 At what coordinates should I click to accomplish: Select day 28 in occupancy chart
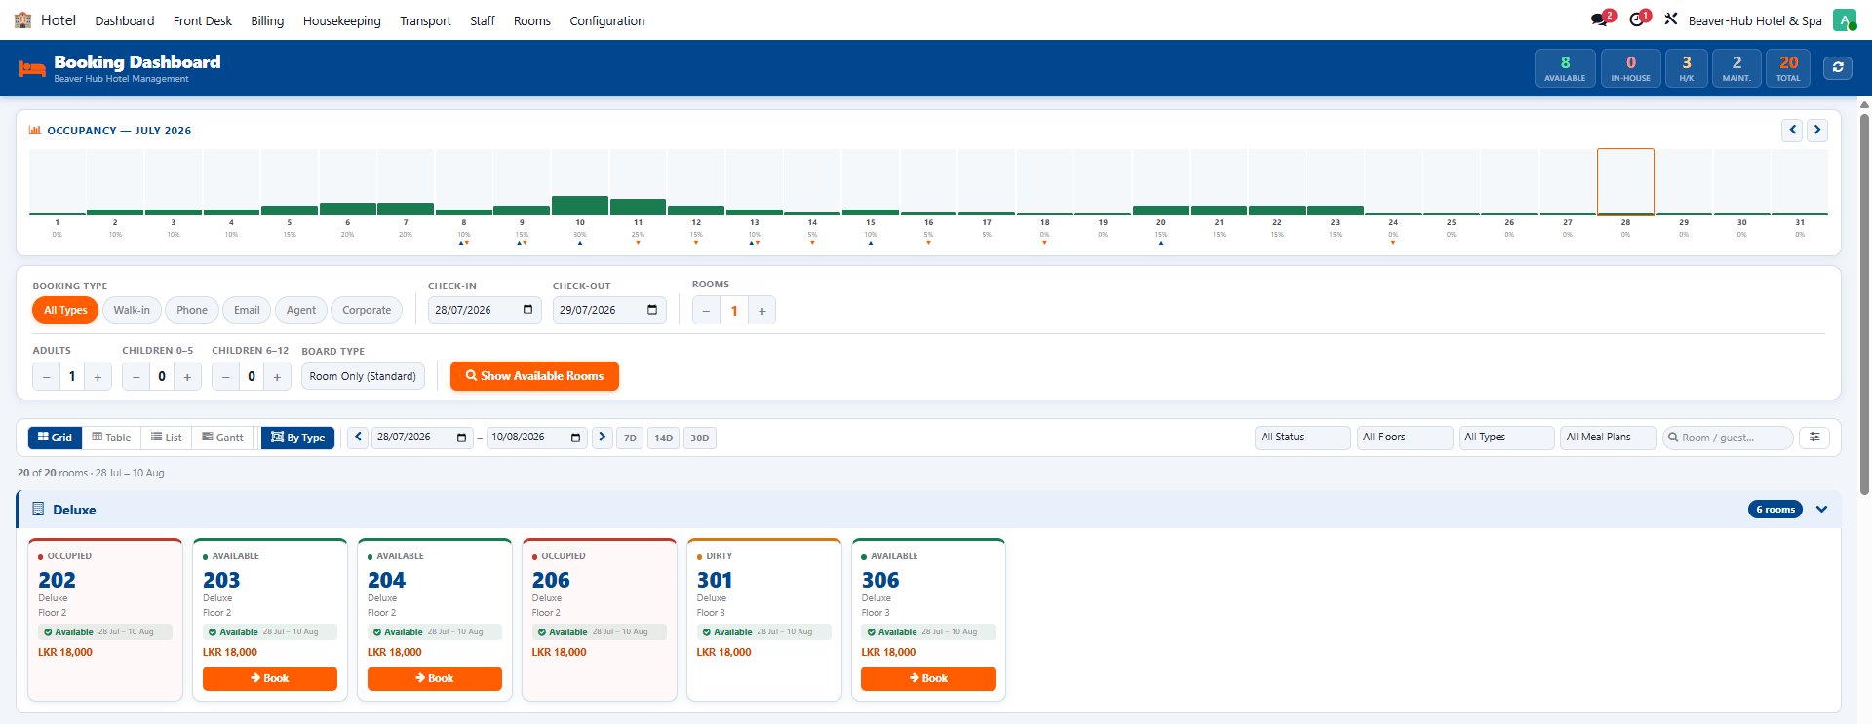click(x=1625, y=182)
